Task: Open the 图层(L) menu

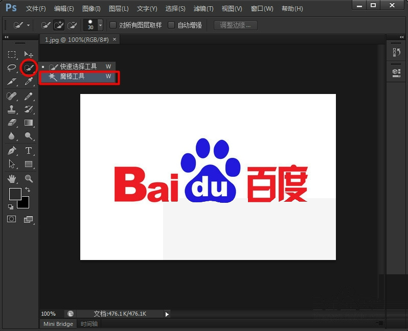Action: tap(119, 9)
